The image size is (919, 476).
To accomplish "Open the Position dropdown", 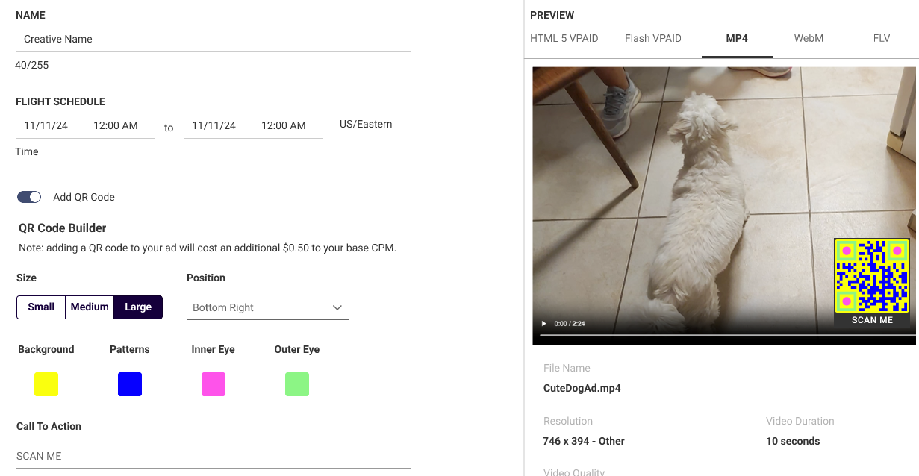I will (x=267, y=307).
